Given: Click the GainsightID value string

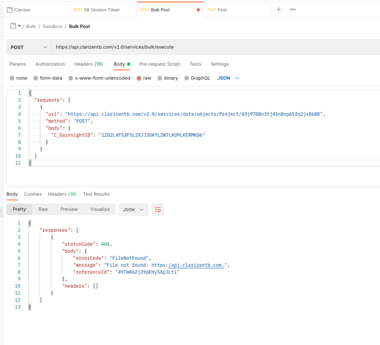Looking at the screenshot, I should point(152,135).
